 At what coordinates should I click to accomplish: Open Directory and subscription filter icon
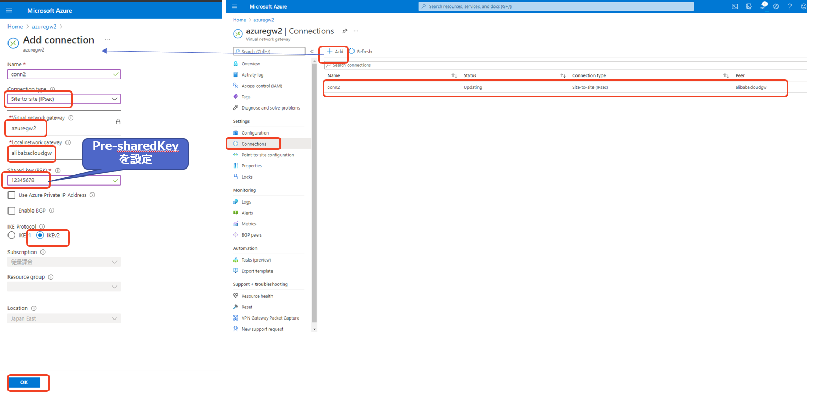point(748,6)
